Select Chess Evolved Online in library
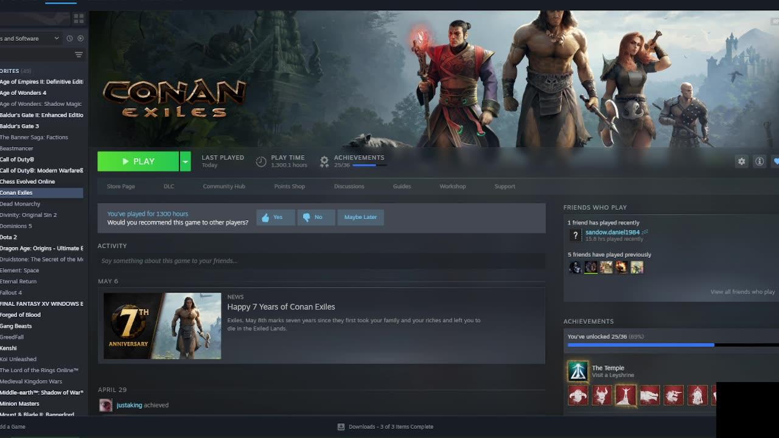Image resolution: width=779 pixels, height=438 pixels. pyautogui.click(x=27, y=182)
